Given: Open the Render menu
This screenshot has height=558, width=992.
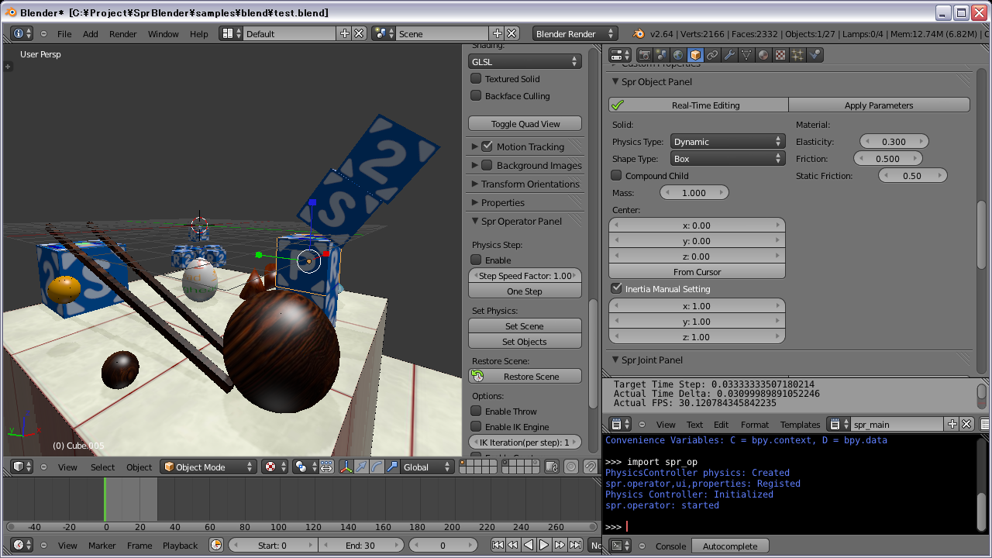Looking at the screenshot, I should pos(122,33).
